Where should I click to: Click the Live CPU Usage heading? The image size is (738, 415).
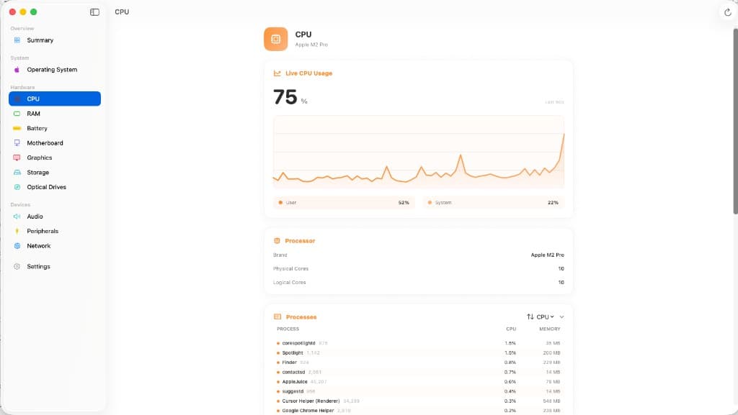pyautogui.click(x=308, y=73)
